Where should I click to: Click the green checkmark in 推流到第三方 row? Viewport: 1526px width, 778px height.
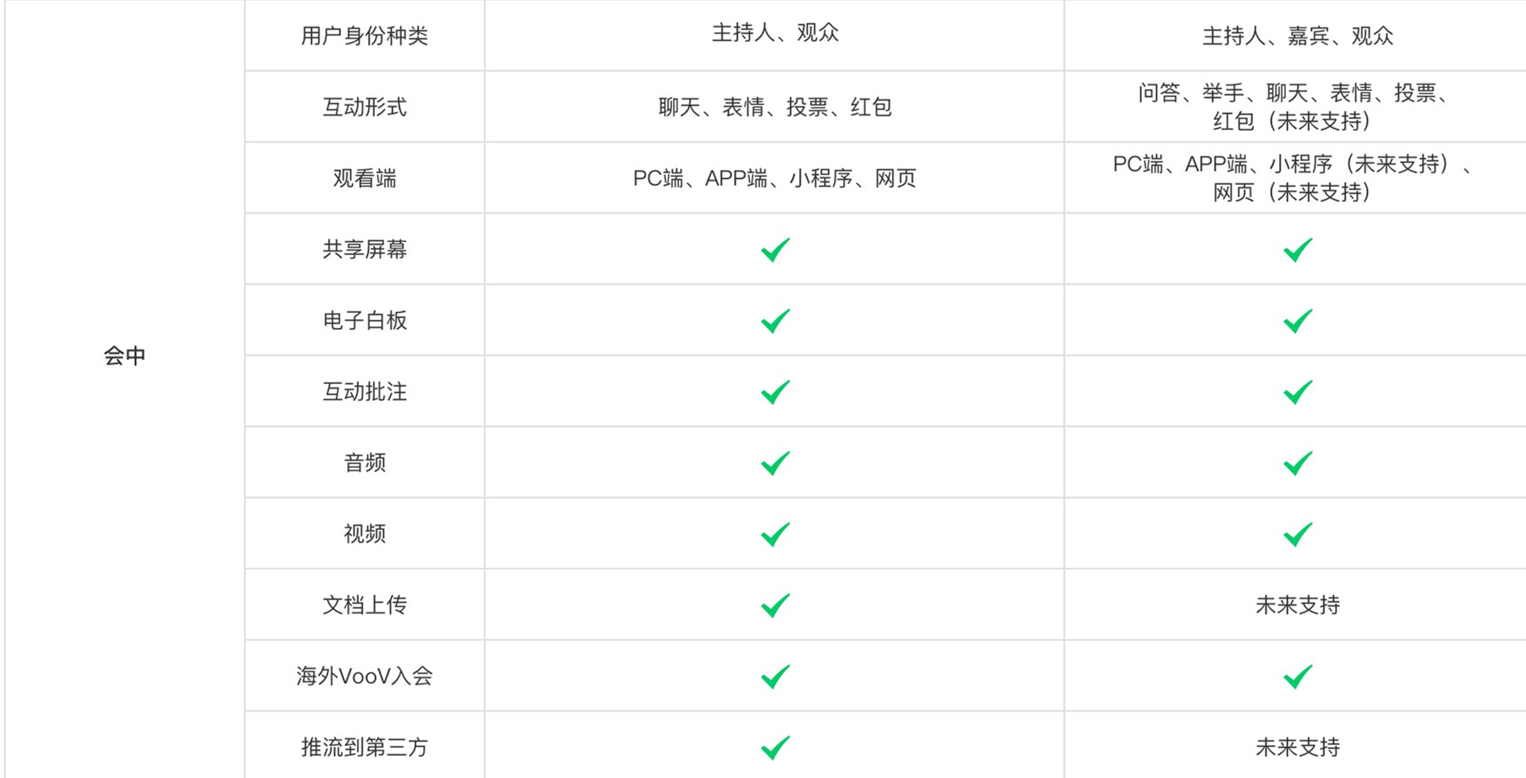pos(775,748)
